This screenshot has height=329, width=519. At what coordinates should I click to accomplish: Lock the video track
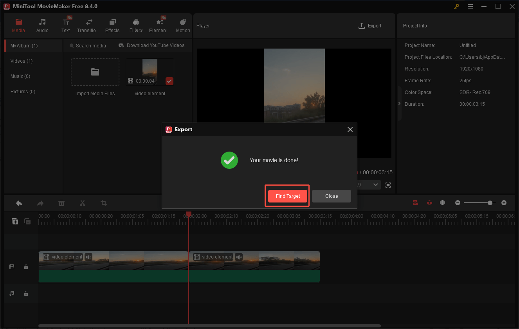pyautogui.click(x=26, y=267)
